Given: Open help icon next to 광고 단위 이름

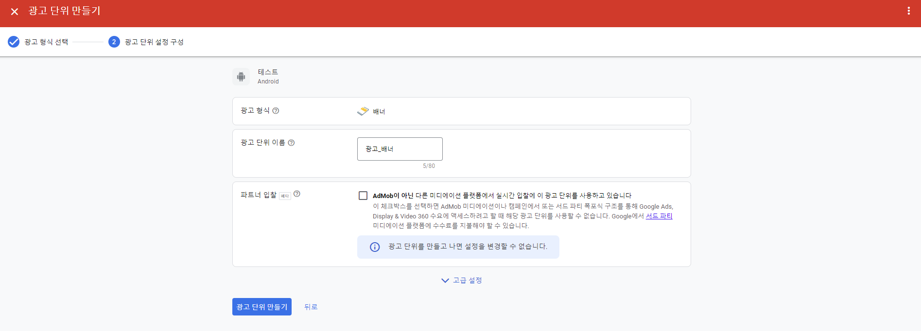Looking at the screenshot, I should pyautogui.click(x=291, y=143).
